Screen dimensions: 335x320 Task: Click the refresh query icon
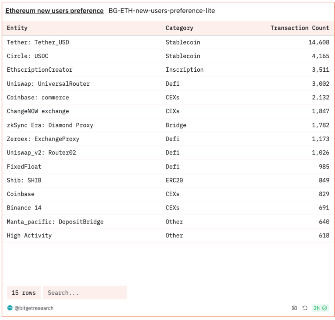pyautogui.click(x=305, y=308)
